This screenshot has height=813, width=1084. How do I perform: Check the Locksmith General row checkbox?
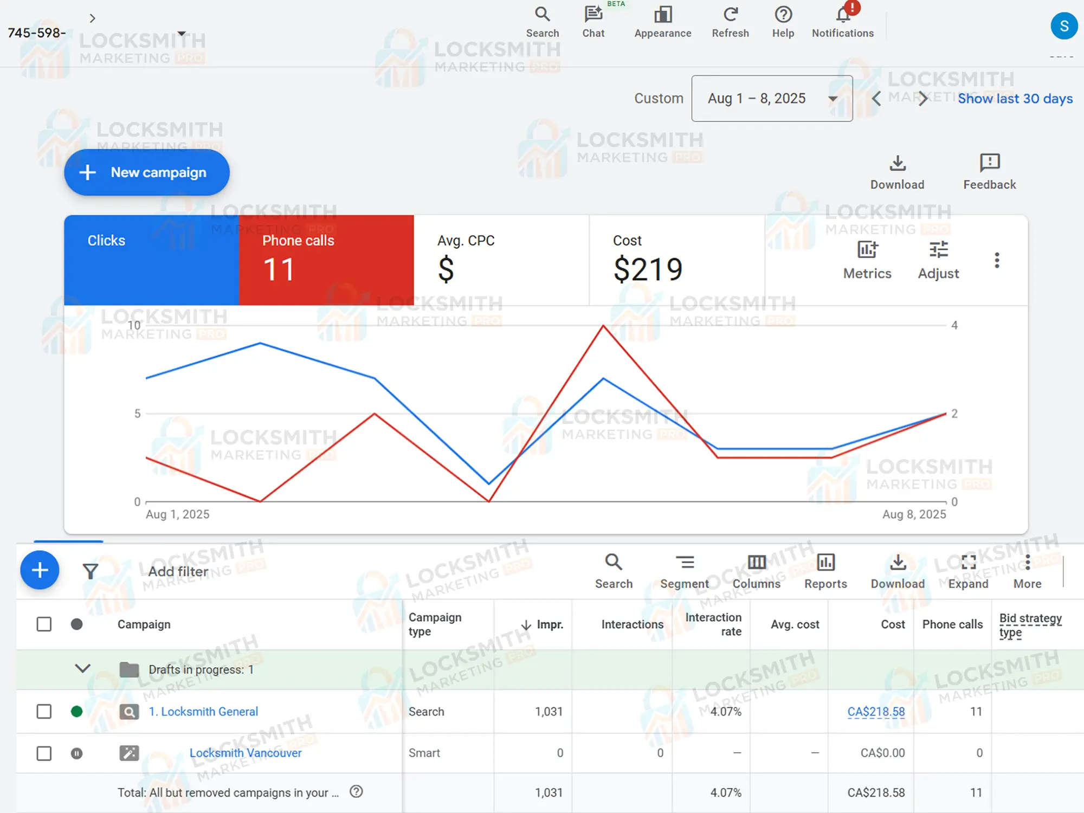click(x=44, y=712)
